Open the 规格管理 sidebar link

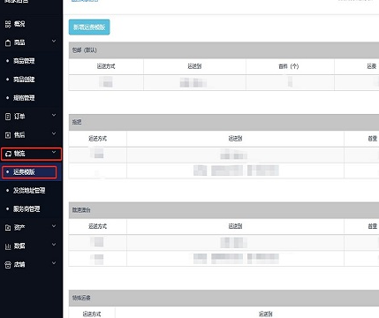pyautogui.click(x=24, y=98)
